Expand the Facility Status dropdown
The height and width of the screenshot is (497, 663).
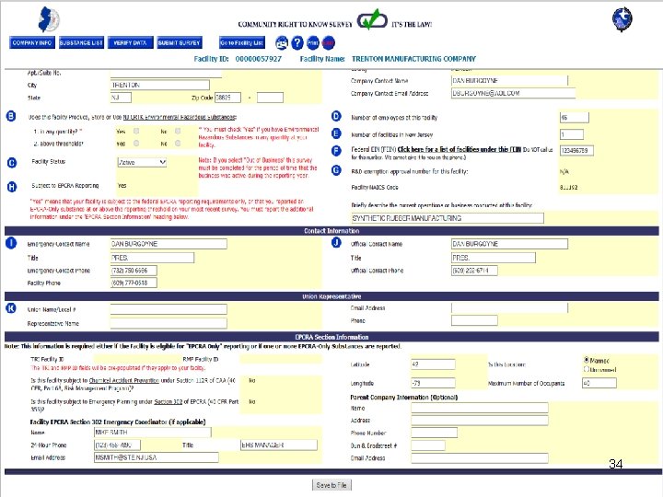(x=142, y=162)
